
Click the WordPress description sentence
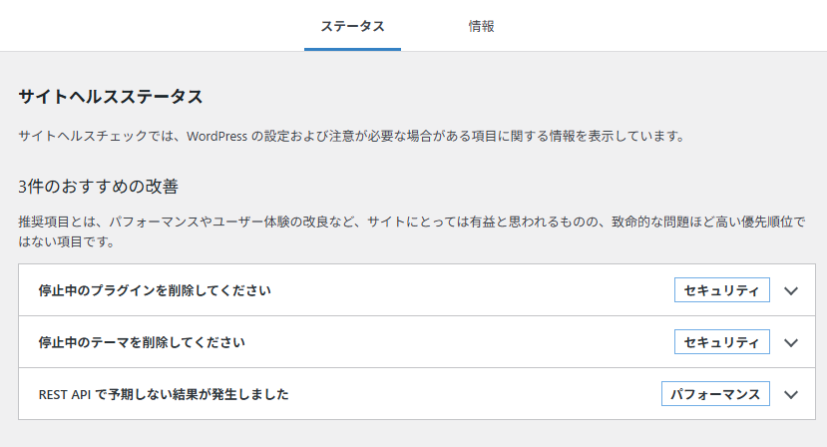[x=351, y=136]
